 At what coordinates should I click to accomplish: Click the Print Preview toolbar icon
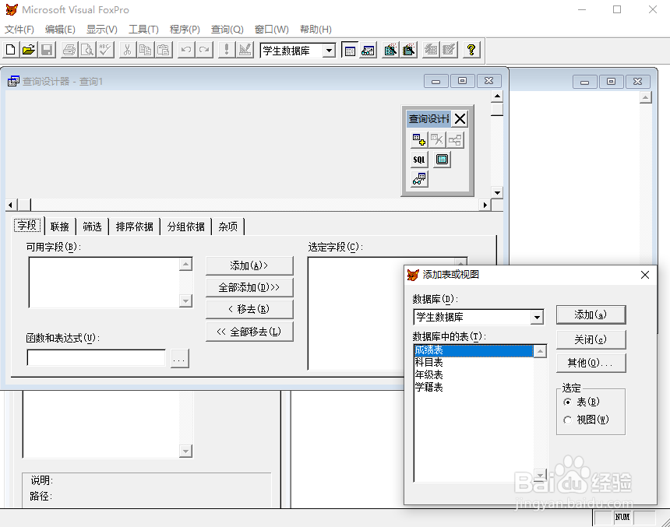click(87, 50)
